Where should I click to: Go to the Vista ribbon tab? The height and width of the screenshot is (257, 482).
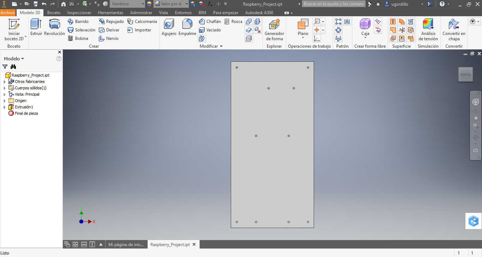click(163, 12)
